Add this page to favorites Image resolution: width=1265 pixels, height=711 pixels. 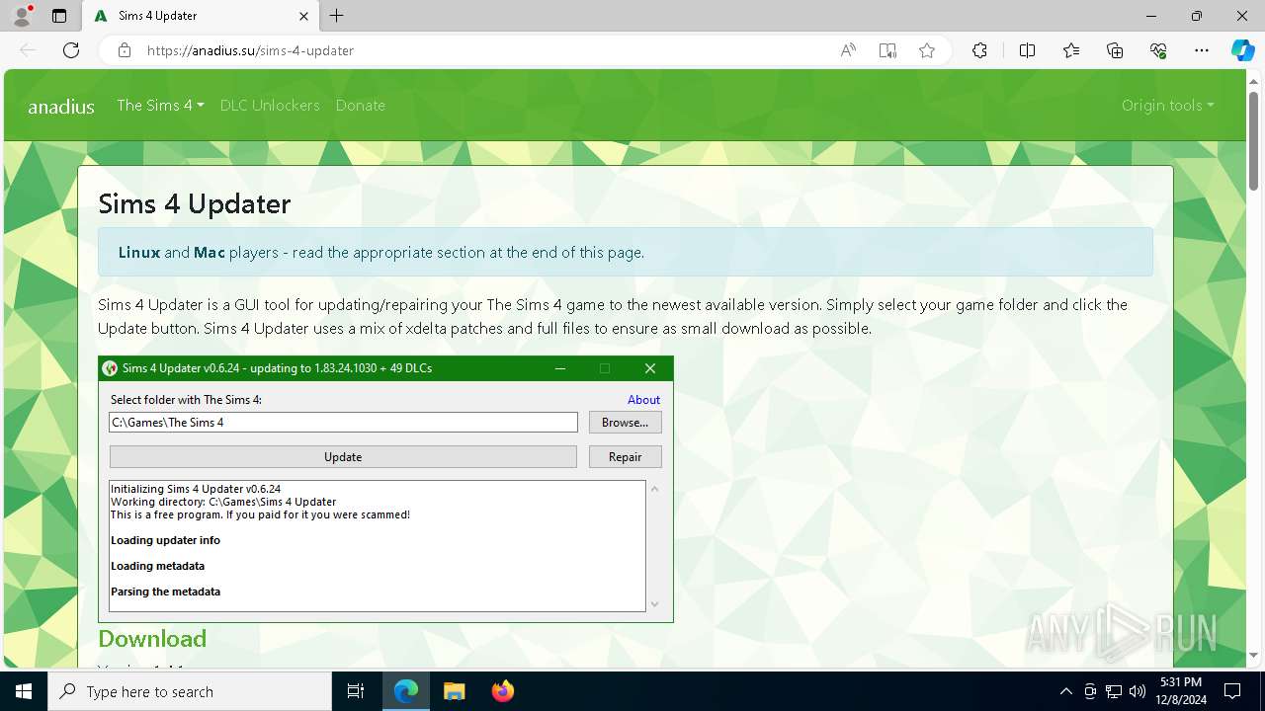[x=927, y=50]
